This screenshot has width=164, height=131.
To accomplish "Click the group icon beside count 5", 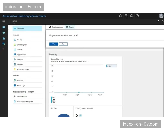I will point(80,115).
